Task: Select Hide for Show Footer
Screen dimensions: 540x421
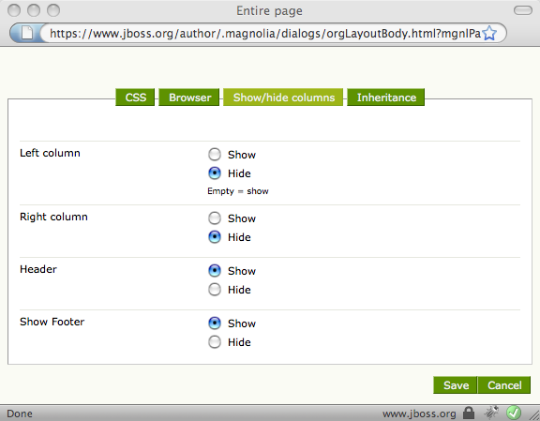Action: [x=215, y=342]
